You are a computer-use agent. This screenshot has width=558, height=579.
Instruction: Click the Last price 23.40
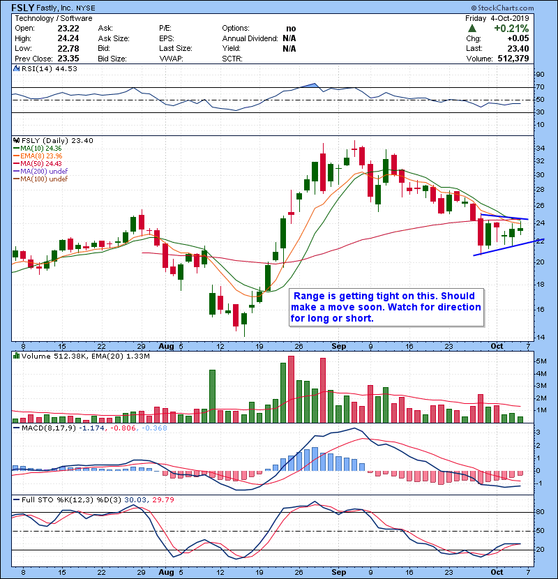518,48
